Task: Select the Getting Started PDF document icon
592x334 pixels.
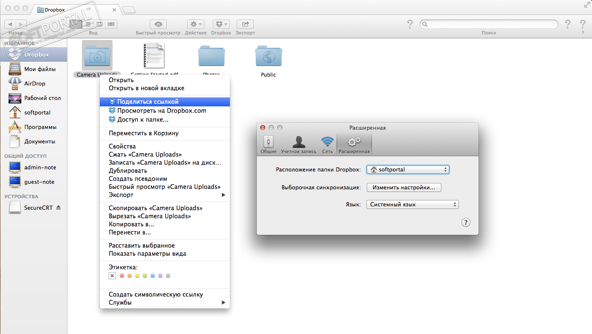Action: [x=154, y=56]
